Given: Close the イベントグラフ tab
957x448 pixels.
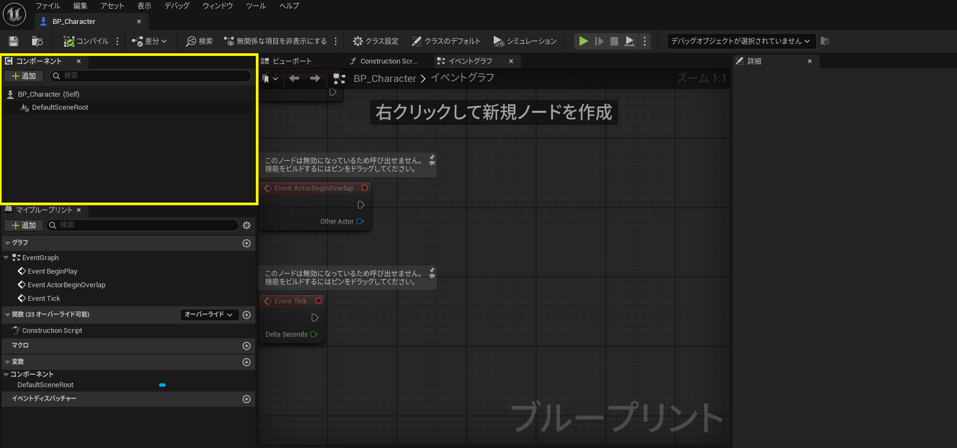Looking at the screenshot, I should [511, 61].
